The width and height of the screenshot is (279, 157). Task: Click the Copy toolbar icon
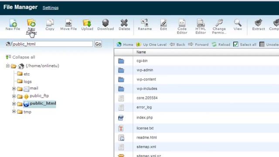(50, 25)
